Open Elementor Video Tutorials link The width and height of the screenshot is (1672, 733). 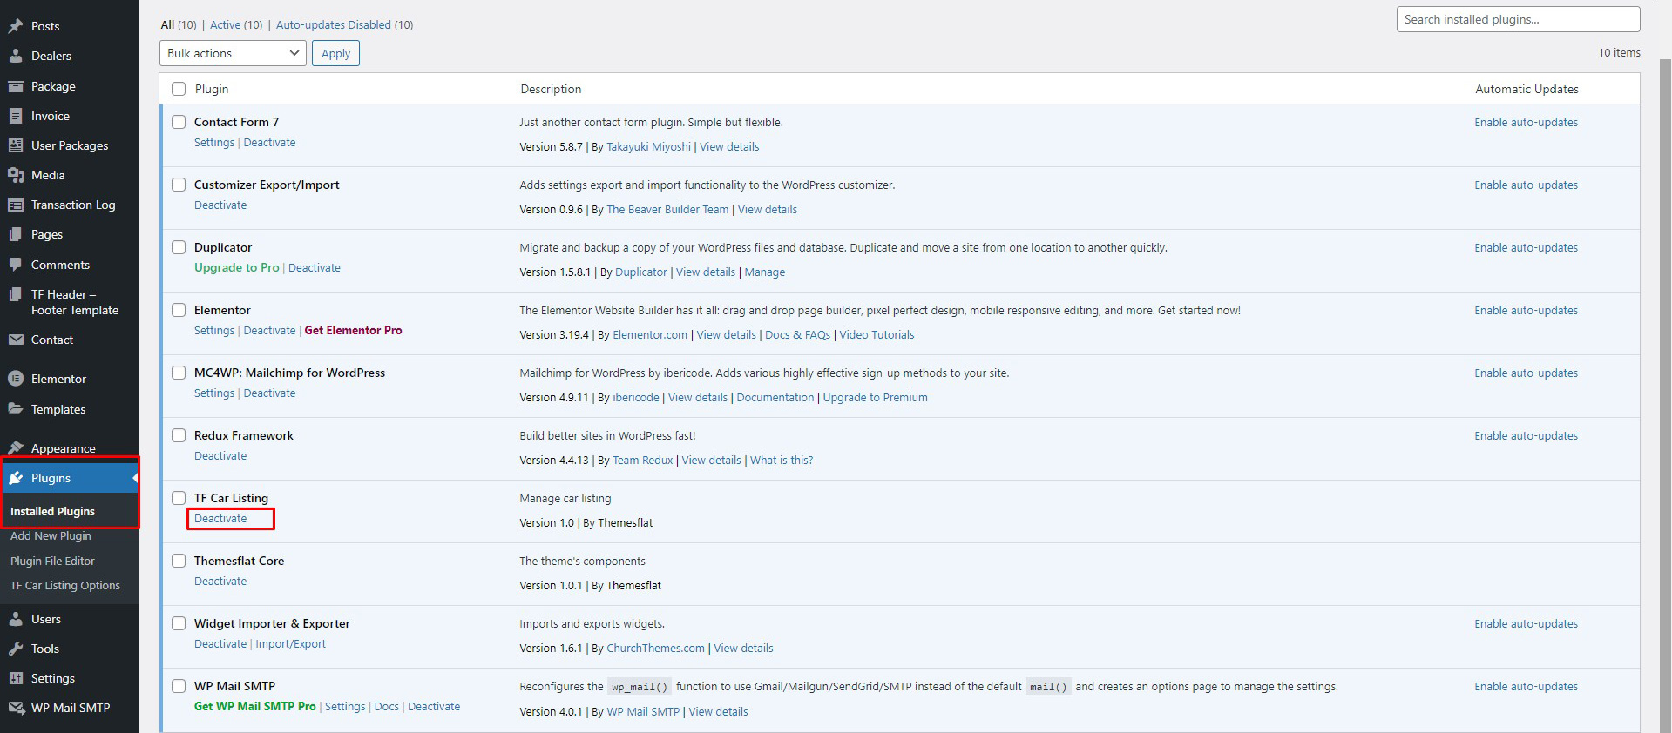coord(877,334)
